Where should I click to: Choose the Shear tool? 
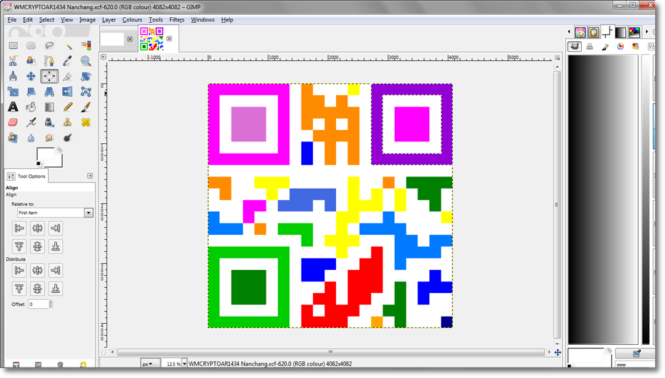coord(31,92)
